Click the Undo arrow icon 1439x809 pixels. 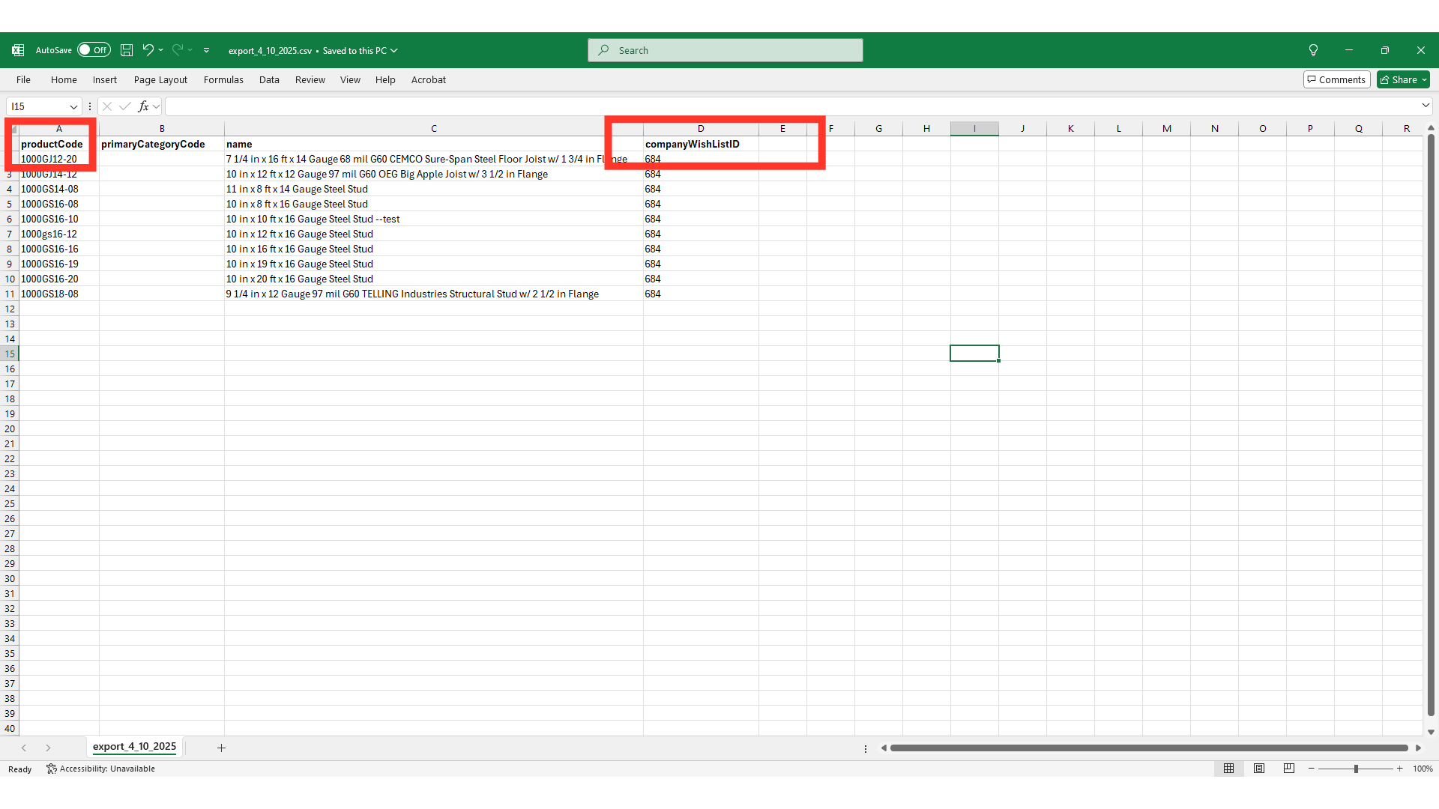tap(148, 50)
